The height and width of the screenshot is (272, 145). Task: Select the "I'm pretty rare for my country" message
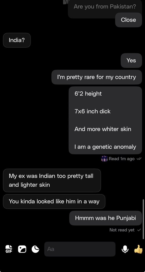tap(97, 77)
